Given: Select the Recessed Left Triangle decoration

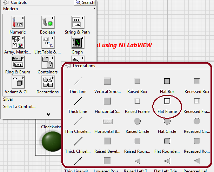Looking at the screenshot, I should pyautogui.click(x=197, y=161).
